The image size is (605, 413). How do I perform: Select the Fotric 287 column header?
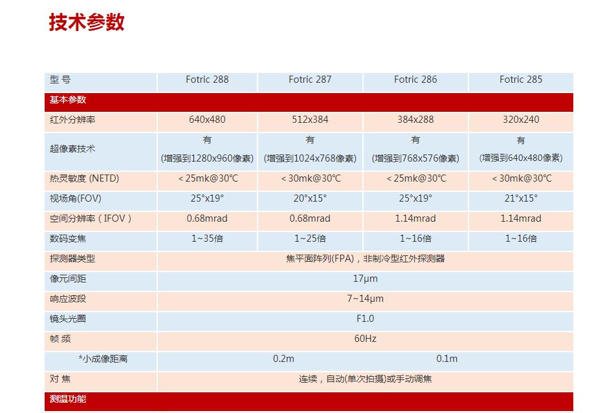pos(310,79)
